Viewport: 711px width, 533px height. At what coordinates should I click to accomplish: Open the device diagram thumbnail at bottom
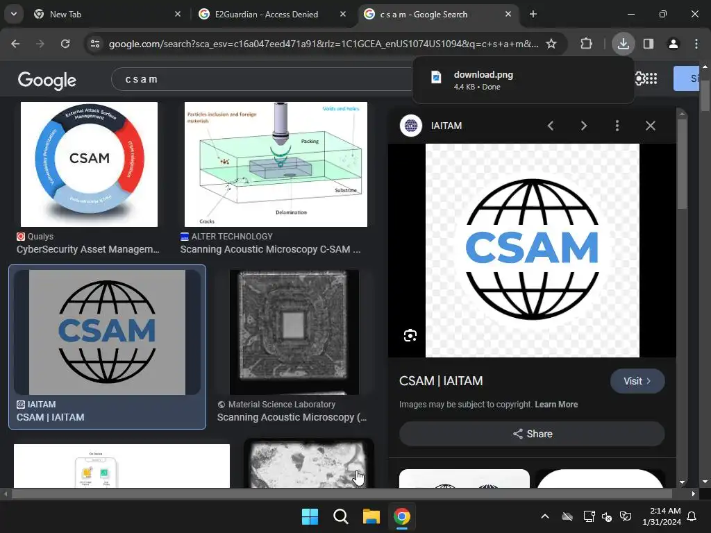pos(122,466)
